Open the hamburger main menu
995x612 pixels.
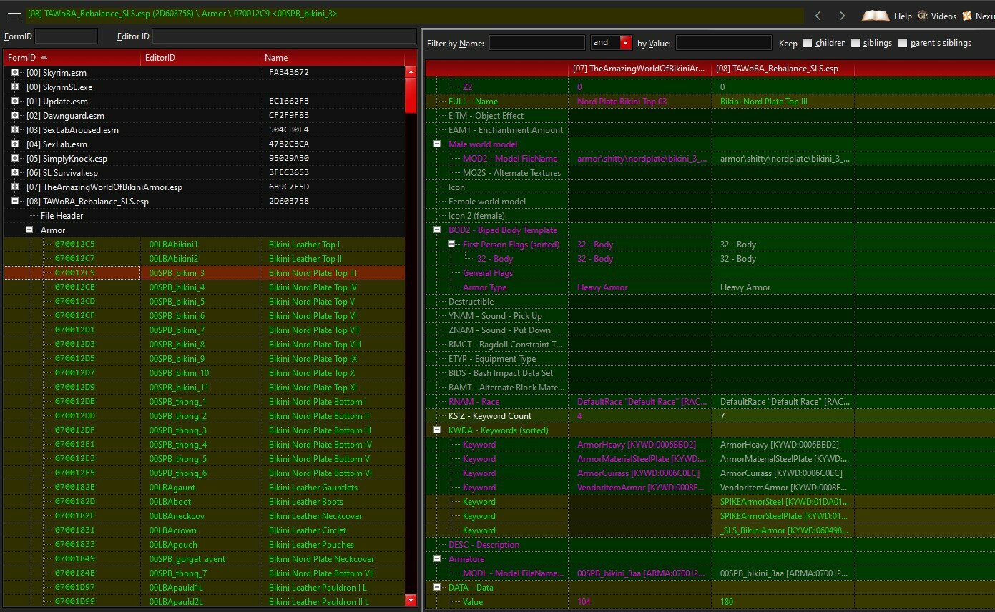pos(14,15)
